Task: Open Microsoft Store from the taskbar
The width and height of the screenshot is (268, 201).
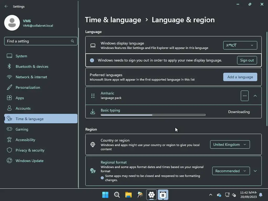Action: 163,195
